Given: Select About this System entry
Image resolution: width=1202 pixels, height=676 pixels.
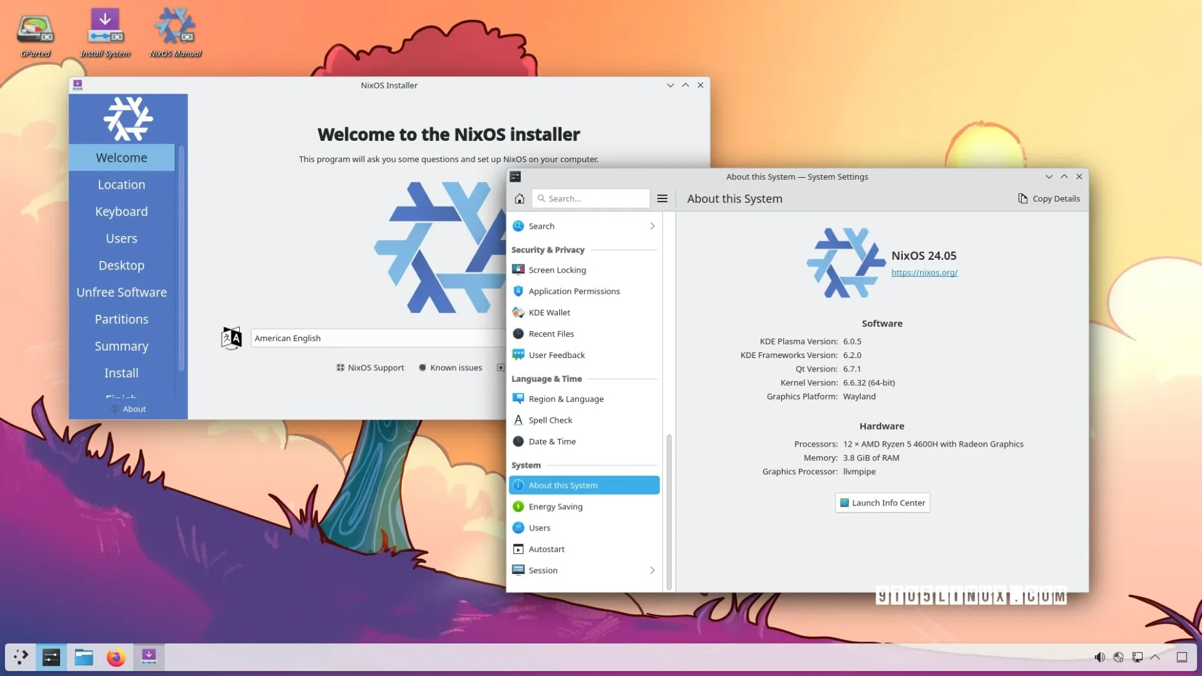Looking at the screenshot, I should [584, 485].
